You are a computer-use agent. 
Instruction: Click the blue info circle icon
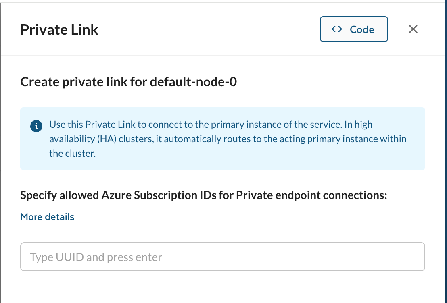point(36,126)
